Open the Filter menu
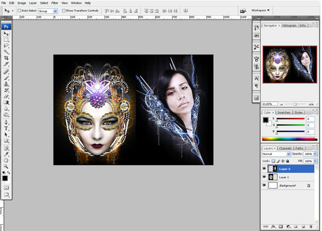The image size is (322, 231). click(x=55, y=3)
